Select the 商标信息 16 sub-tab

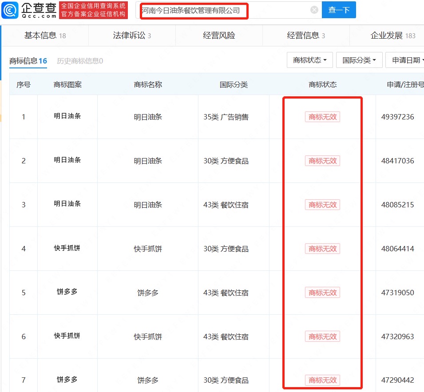28,61
